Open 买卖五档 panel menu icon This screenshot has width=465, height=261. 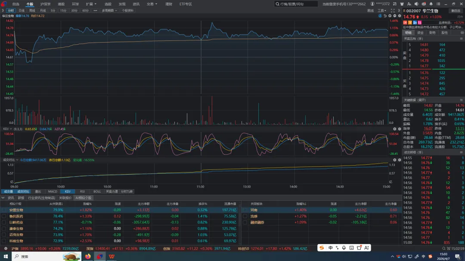[x=462, y=39]
